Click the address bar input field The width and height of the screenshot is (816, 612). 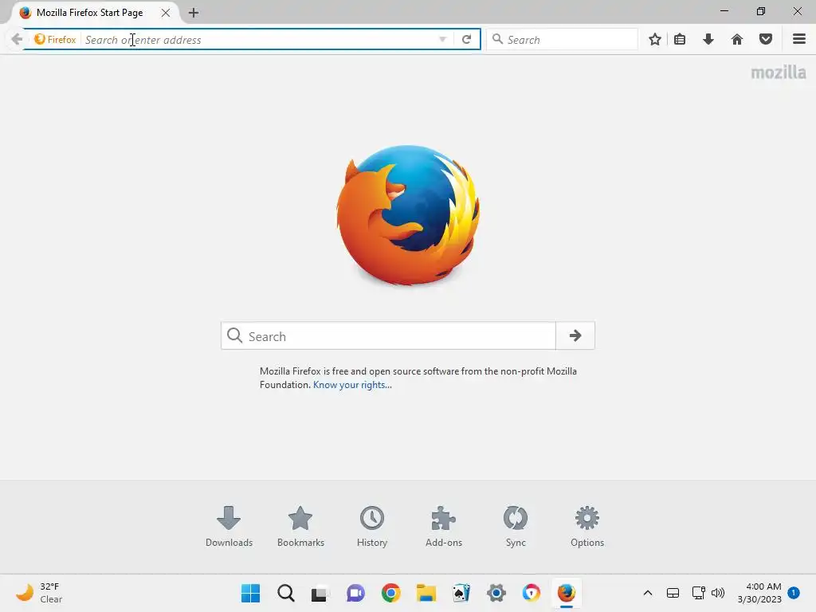(x=261, y=40)
